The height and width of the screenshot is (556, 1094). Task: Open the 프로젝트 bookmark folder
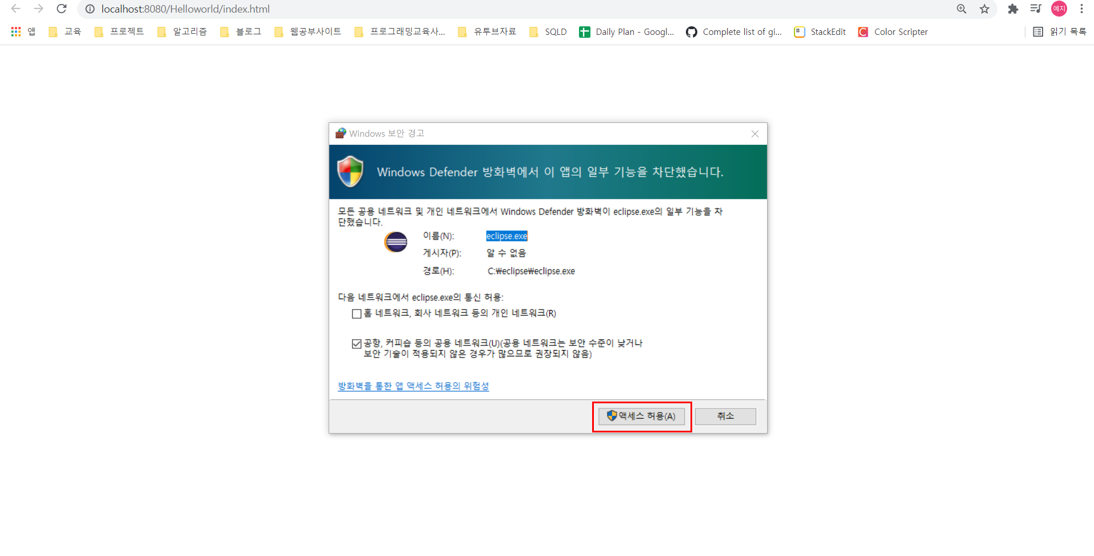(119, 32)
